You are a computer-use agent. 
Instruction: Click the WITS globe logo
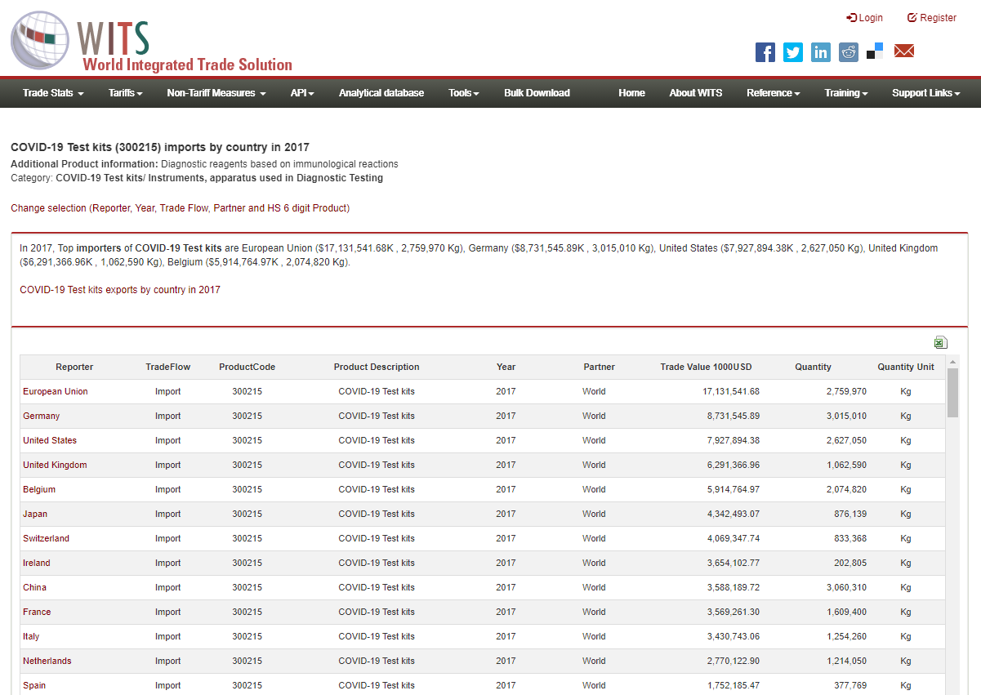tap(40, 40)
